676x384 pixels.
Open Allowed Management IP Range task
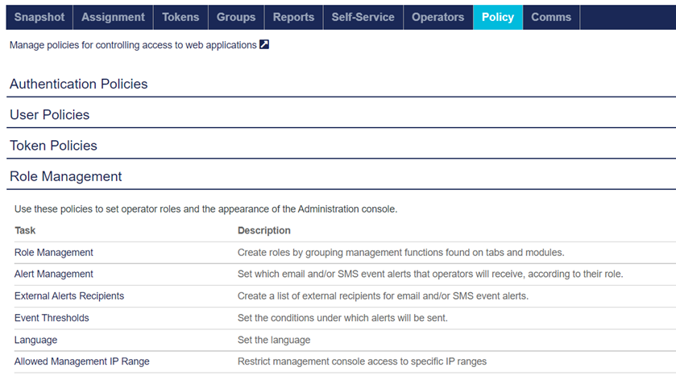[82, 361]
